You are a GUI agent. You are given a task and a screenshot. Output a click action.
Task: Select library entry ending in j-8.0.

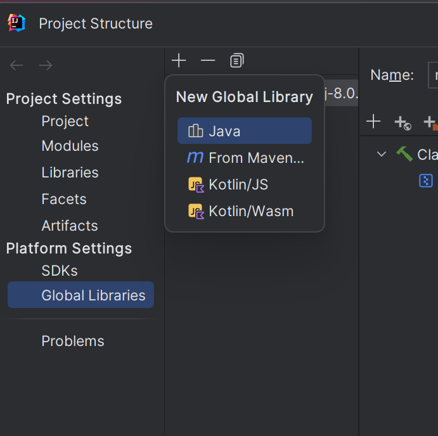341,93
